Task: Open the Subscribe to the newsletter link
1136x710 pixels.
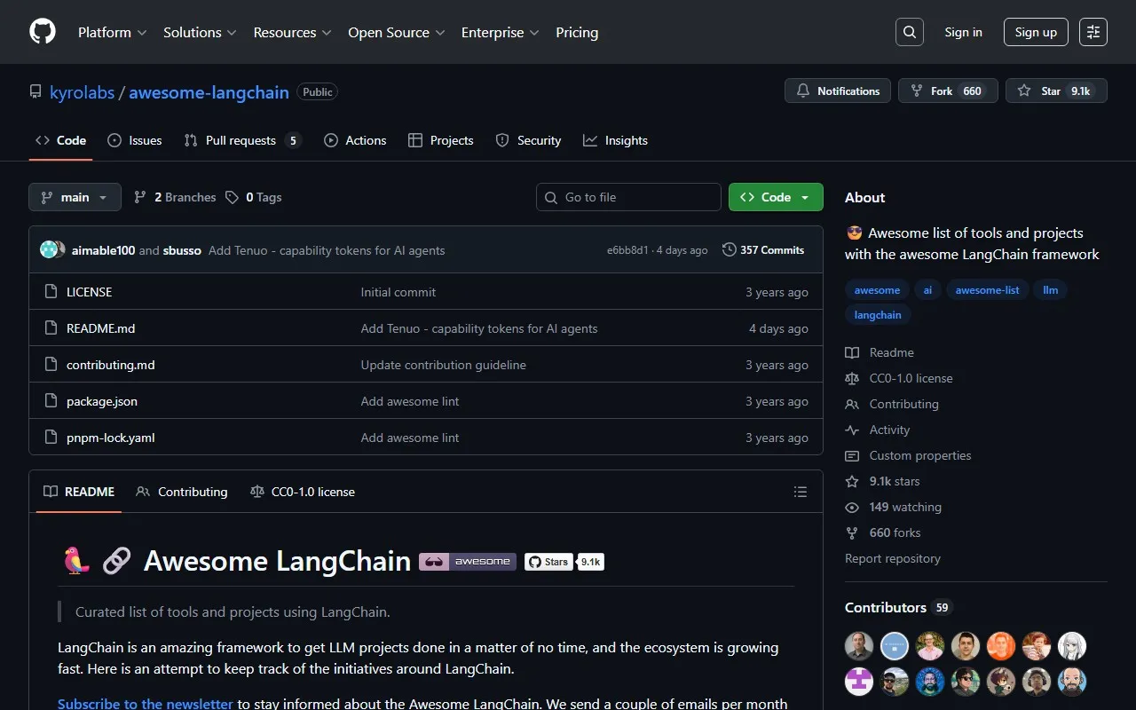Action: (145, 702)
